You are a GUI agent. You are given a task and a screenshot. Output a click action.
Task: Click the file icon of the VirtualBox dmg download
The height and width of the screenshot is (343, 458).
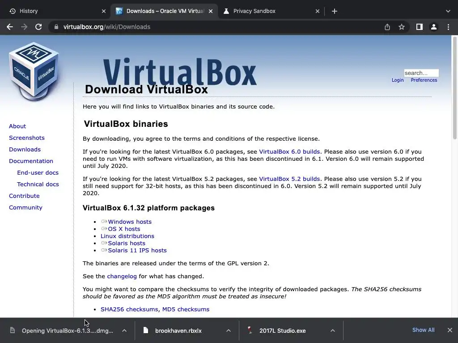pos(12,330)
